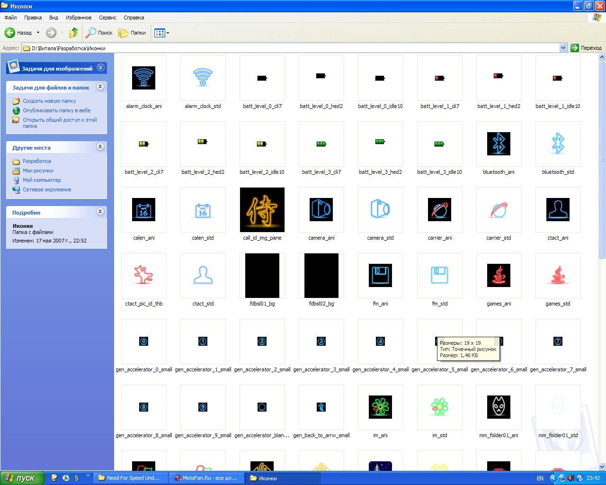
Task: Select the calen_ani calendar icon
Action: tap(144, 210)
